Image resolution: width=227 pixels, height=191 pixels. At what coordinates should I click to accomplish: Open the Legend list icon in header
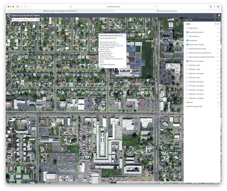(215, 15)
